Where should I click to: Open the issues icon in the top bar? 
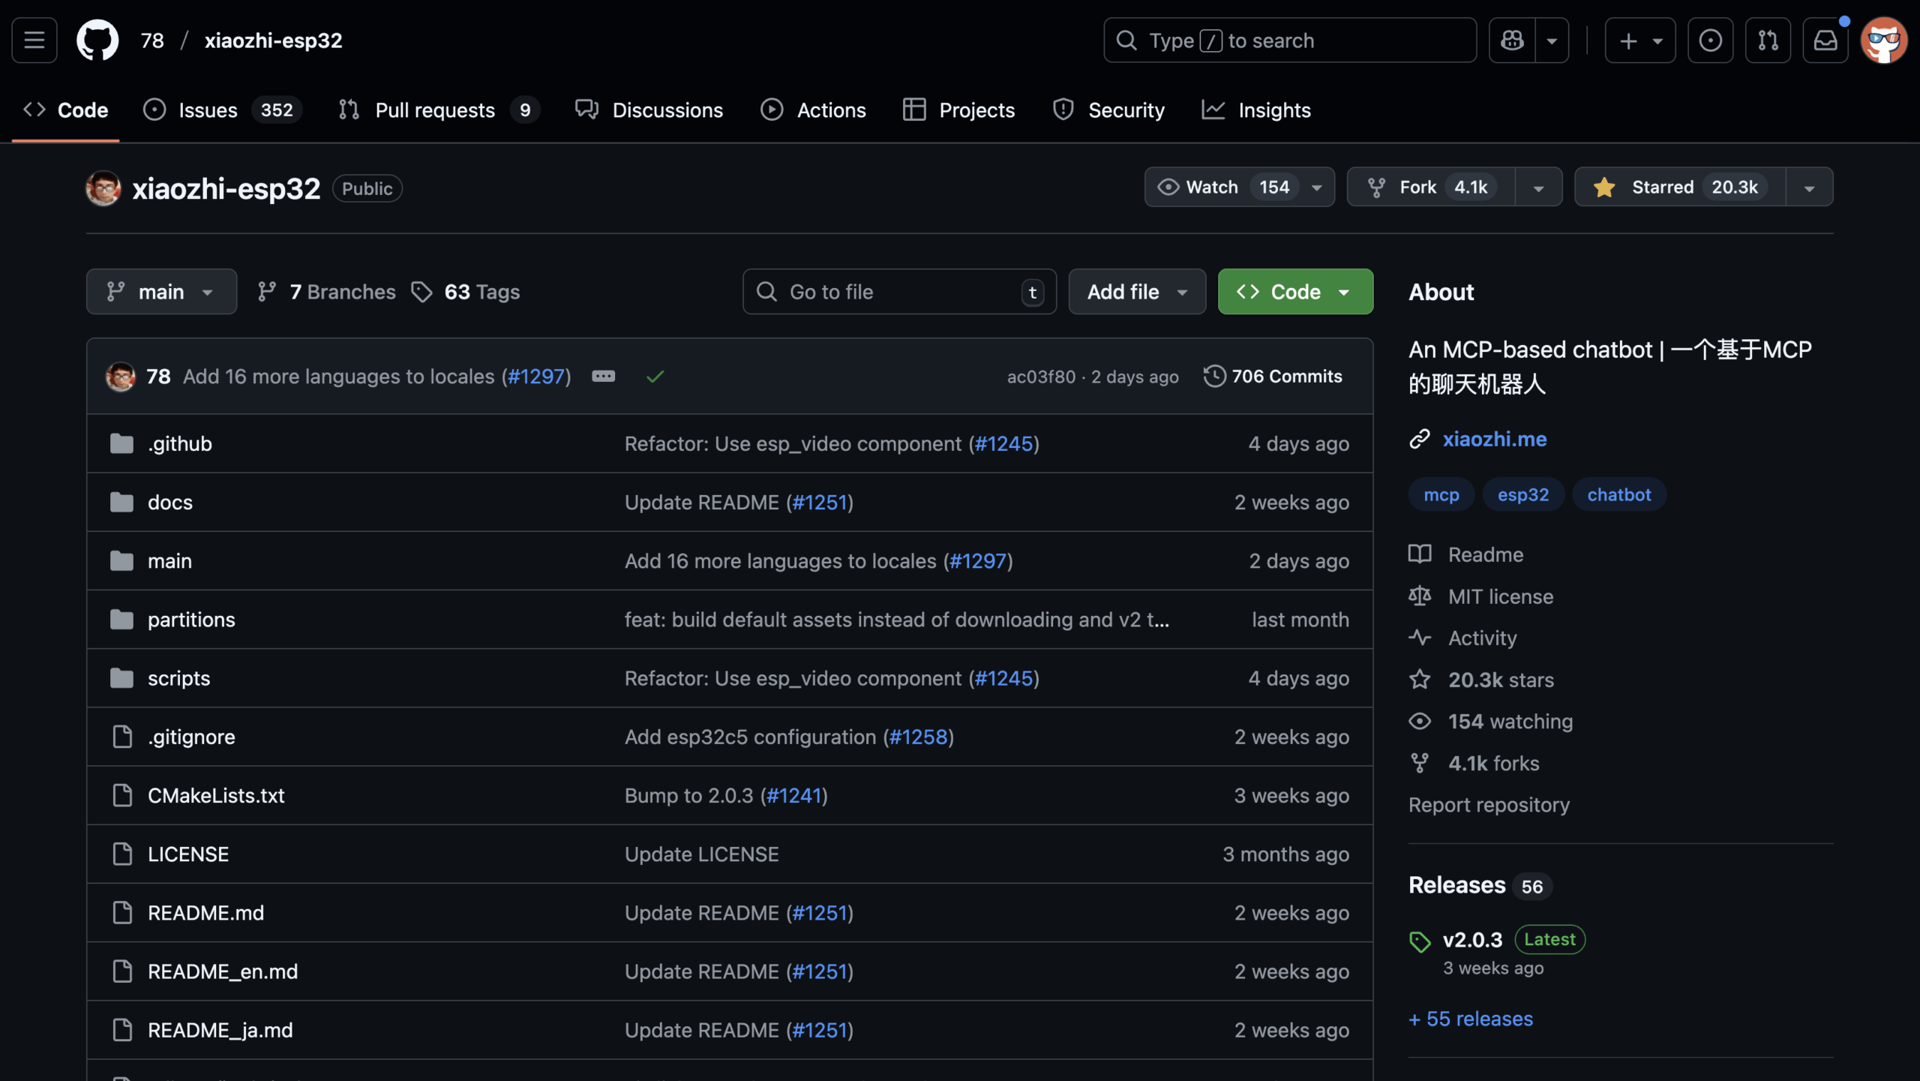(x=1710, y=41)
